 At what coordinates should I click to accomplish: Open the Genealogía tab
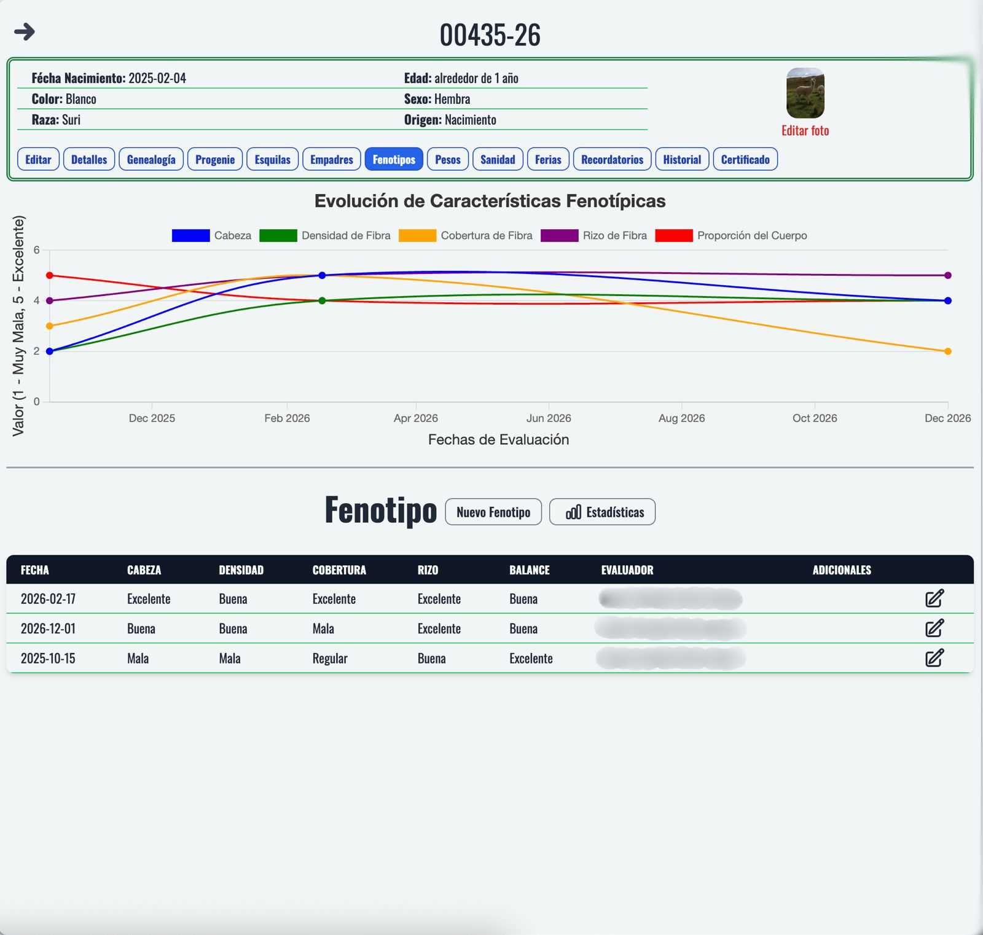tap(151, 159)
